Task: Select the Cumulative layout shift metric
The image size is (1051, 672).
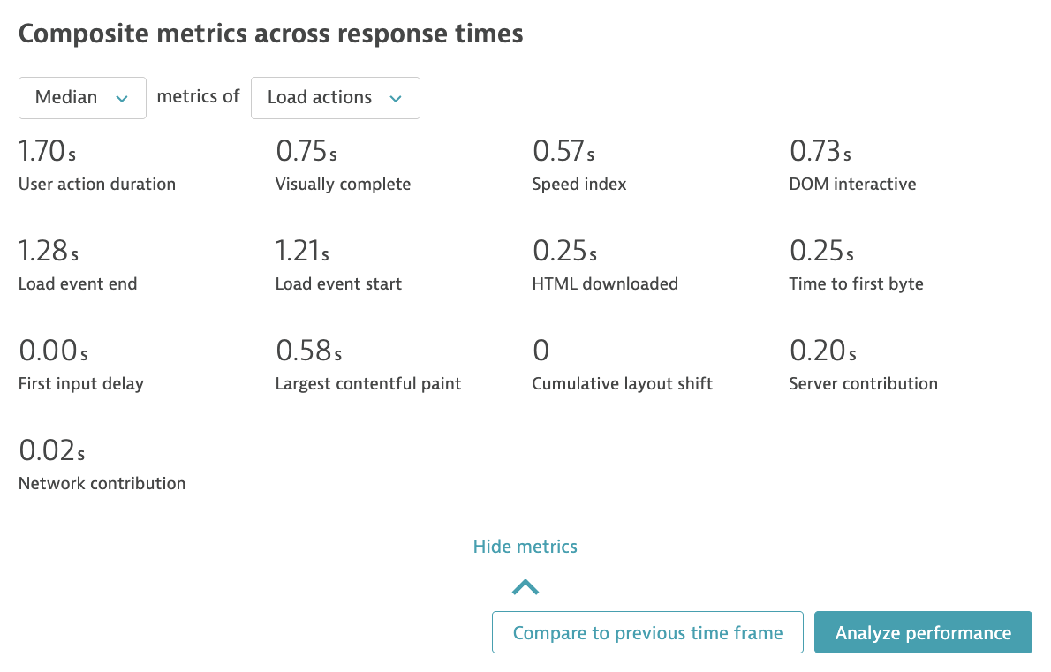Action: coord(622,365)
